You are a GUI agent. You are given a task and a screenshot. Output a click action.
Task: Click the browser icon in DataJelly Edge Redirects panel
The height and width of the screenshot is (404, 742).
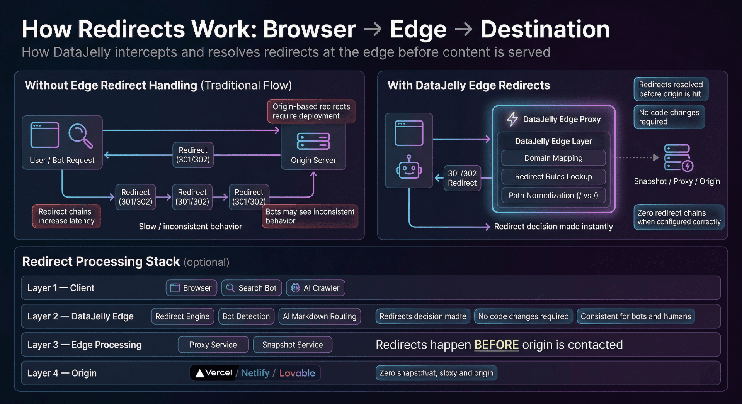pyautogui.click(x=409, y=133)
